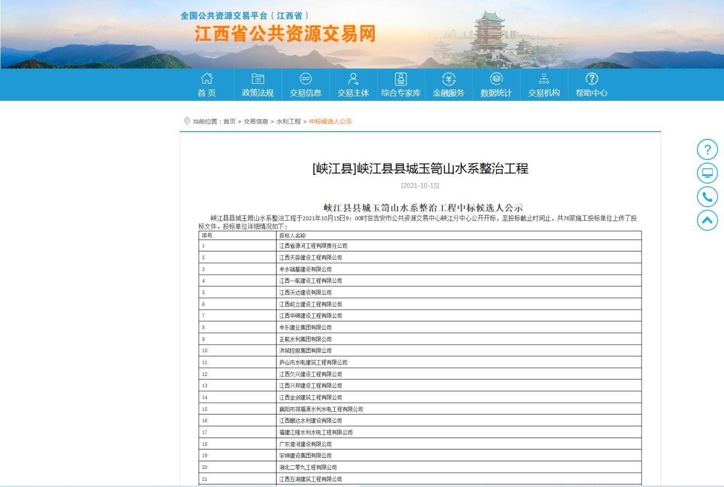The width and height of the screenshot is (724, 487).
Task: Click the 江西省源河工程有限责任公司 table row
Action: pos(313,246)
